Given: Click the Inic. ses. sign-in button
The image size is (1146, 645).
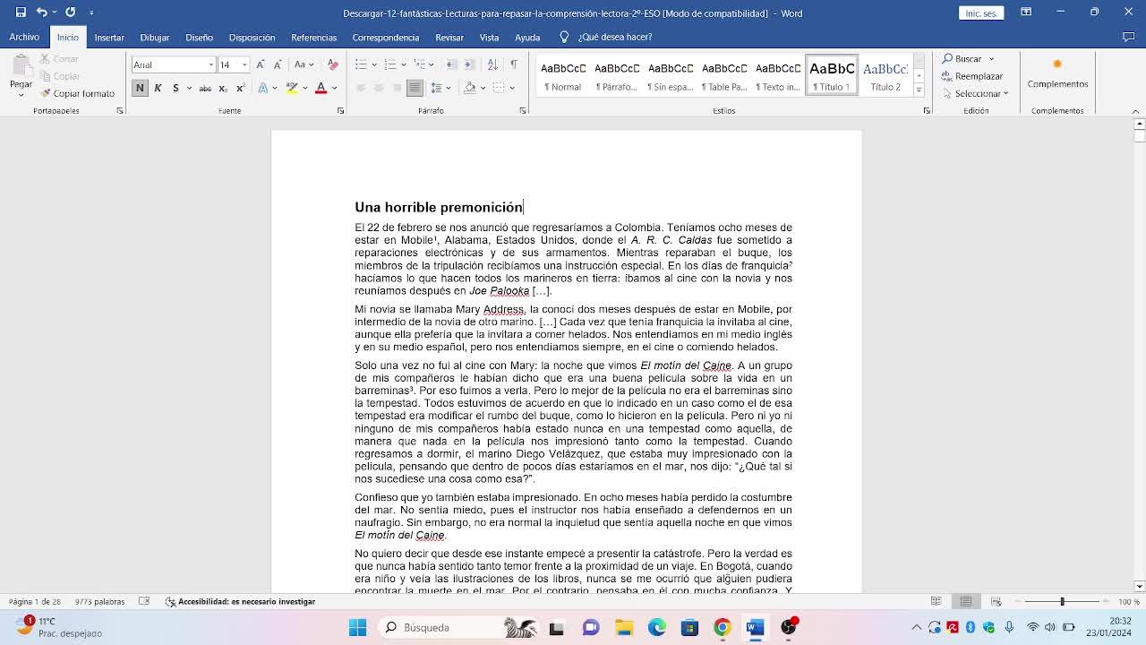Looking at the screenshot, I should coord(981,13).
